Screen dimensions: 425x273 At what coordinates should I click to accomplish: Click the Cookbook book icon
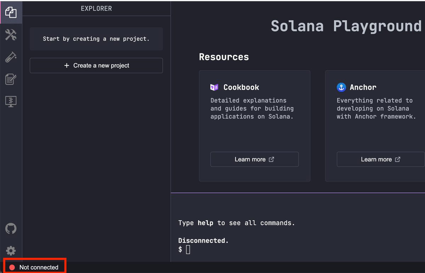click(x=214, y=87)
